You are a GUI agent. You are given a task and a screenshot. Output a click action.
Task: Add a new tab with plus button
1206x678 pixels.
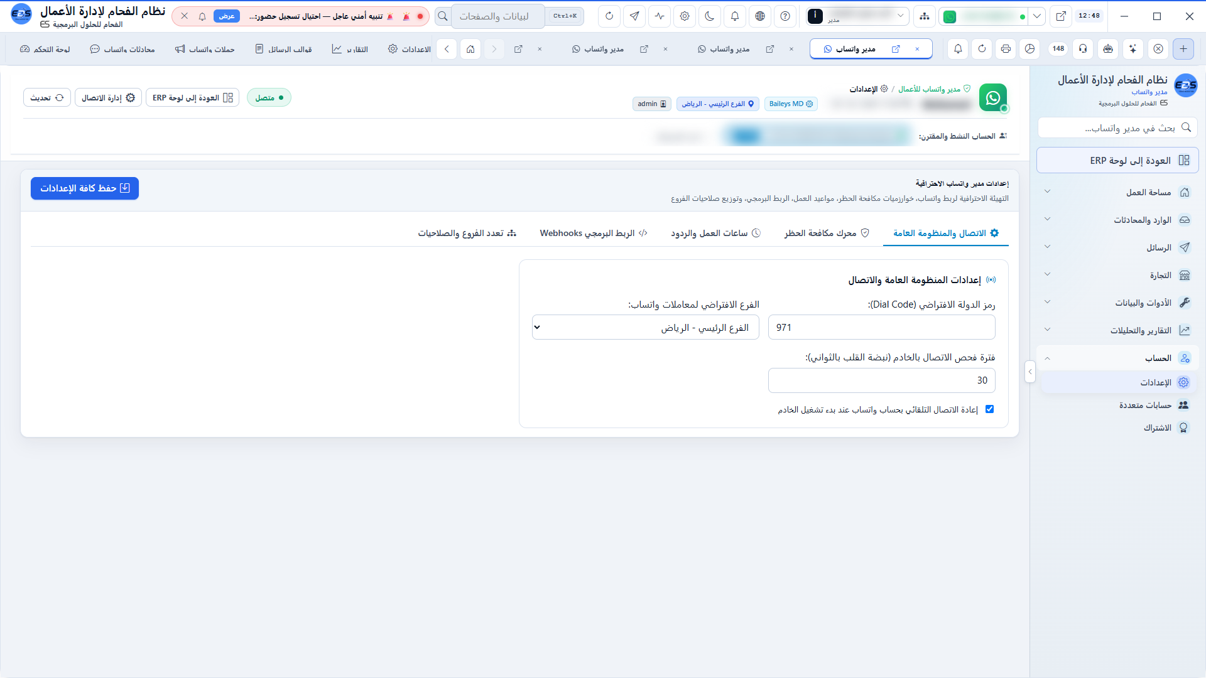[1183, 48]
